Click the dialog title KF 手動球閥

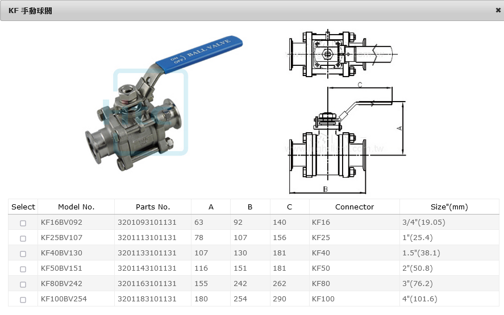[x=30, y=11]
